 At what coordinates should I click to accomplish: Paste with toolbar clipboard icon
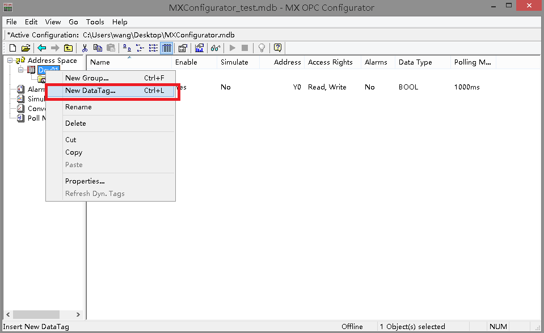pos(111,48)
